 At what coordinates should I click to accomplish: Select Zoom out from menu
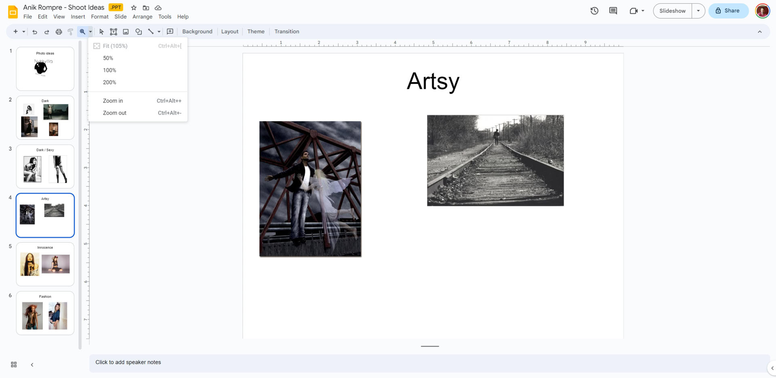(x=114, y=113)
